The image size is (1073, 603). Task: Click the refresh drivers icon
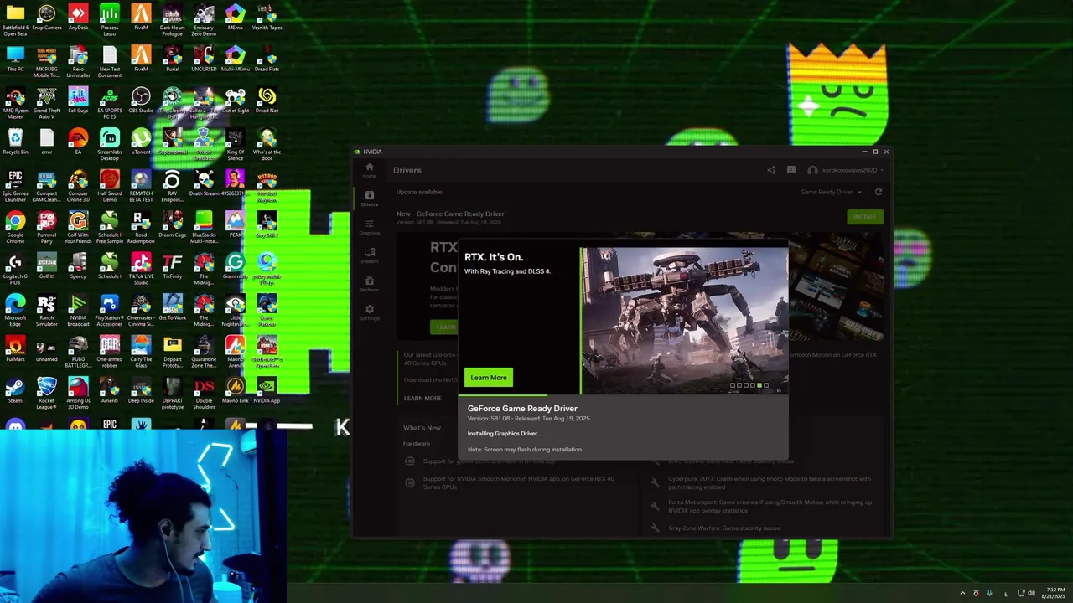879,192
